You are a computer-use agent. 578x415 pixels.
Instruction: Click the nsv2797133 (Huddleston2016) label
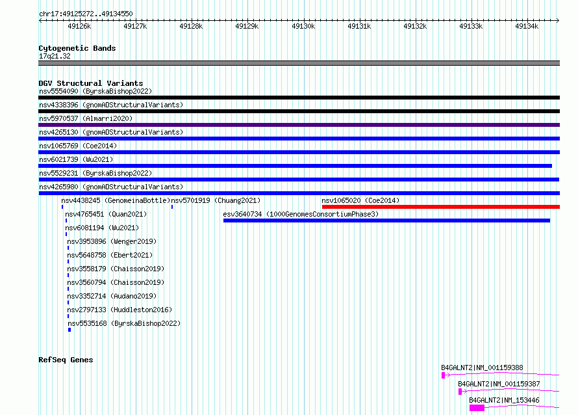(119, 310)
